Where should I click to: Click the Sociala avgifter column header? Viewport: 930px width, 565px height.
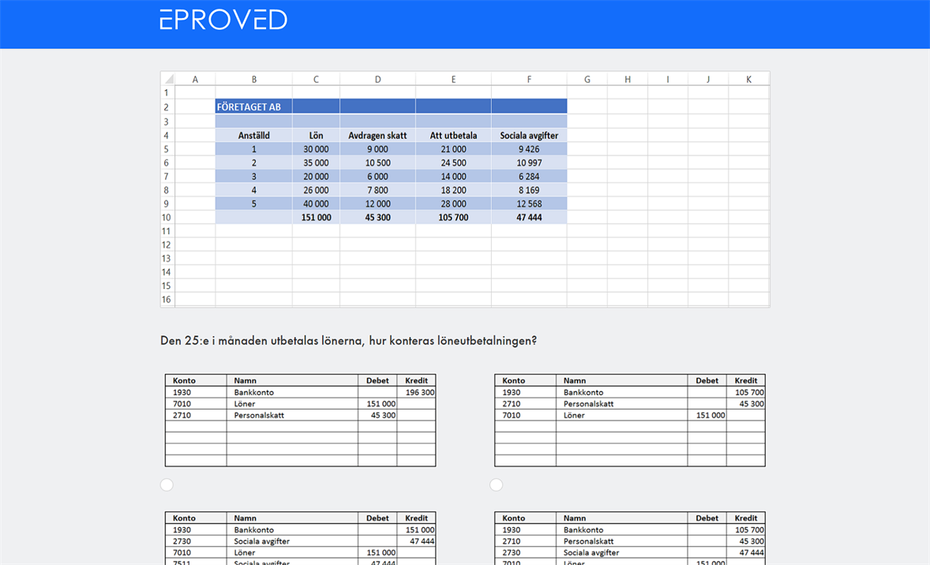click(529, 135)
